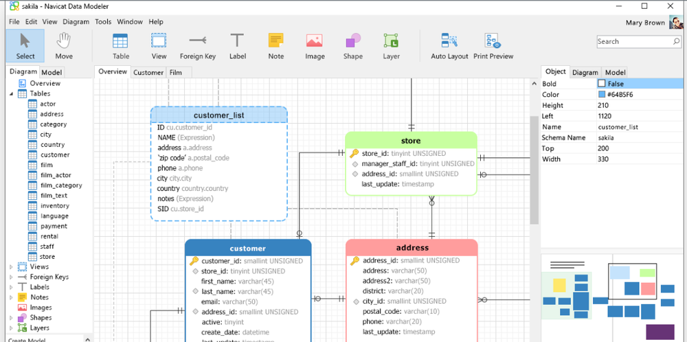
Task: Open the Tools menu
Action: (x=103, y=22)
